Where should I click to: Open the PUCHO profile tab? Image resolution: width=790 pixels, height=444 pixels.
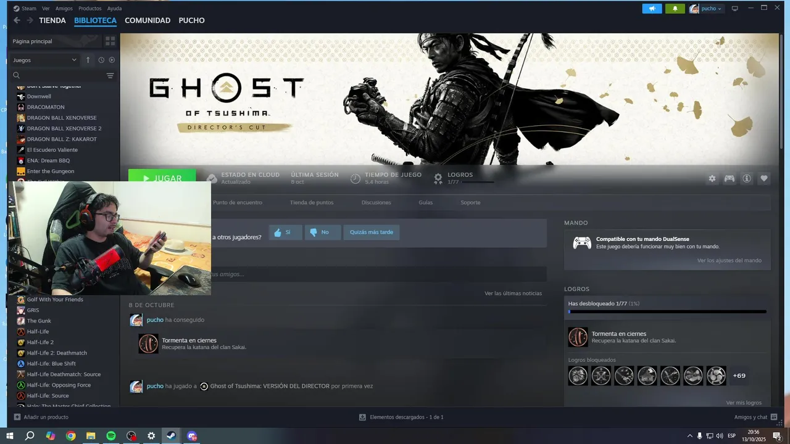coord(191,20)
